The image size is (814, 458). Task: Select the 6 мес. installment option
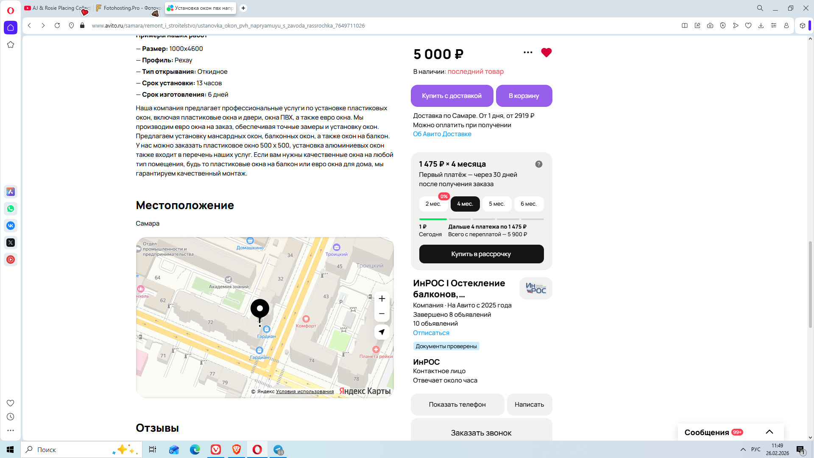point(528,204)
